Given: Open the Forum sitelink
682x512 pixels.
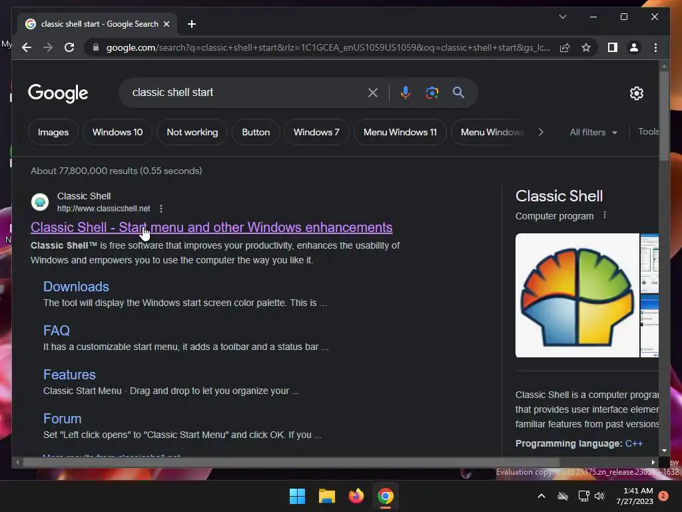Looking at the screenshot, I should tap(62, 419).
